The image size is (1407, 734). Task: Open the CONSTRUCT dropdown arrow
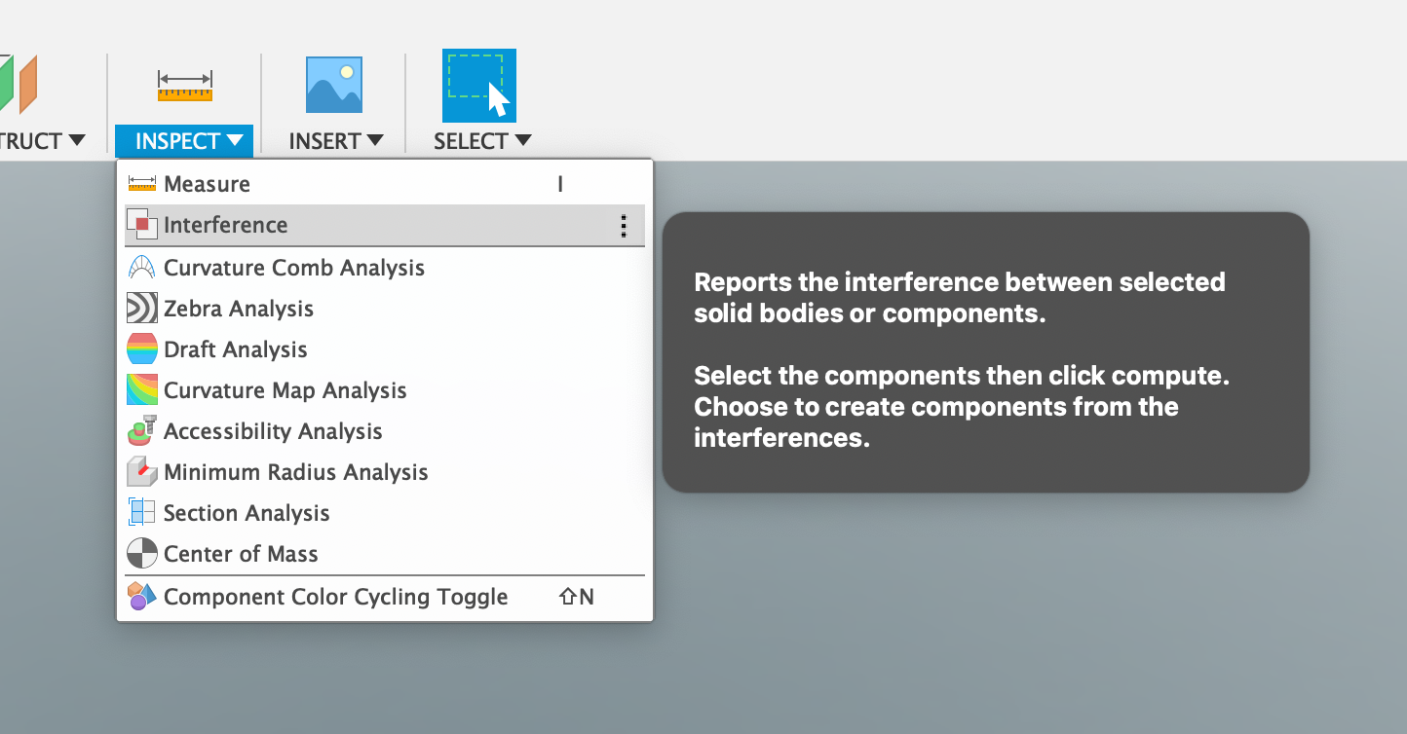pos(76,141)
